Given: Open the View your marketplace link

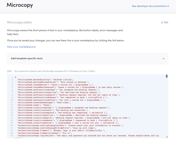Looking at the screenshot, I should coord(20,47).
